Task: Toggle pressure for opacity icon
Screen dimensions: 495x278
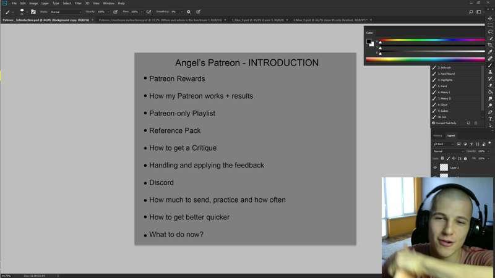Action: click(116, 12)
